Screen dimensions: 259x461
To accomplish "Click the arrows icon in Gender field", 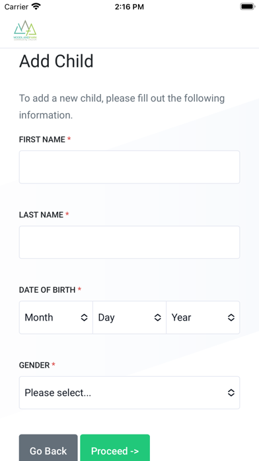I will pyautogui.click(x=231, y=393).
